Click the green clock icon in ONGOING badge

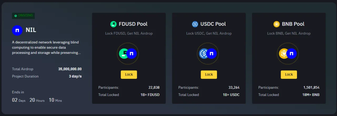pyautogui.click(x=16, y=16)
